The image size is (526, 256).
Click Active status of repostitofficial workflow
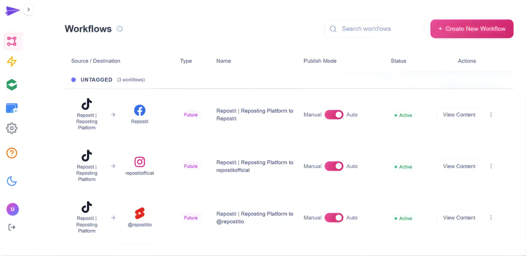[403, 167]
